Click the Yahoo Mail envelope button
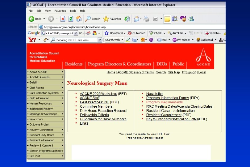Image resolution: width=250 pixels, height=167 pixels. [x=162, y=40]
